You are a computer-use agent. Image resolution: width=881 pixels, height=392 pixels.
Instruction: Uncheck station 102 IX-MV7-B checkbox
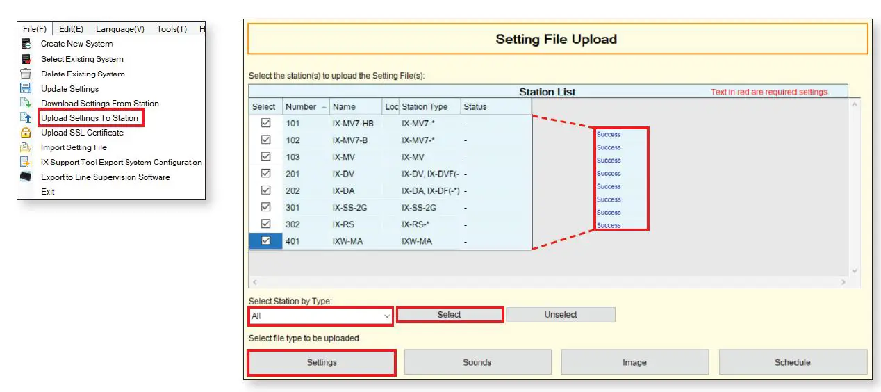coord(265,140)
